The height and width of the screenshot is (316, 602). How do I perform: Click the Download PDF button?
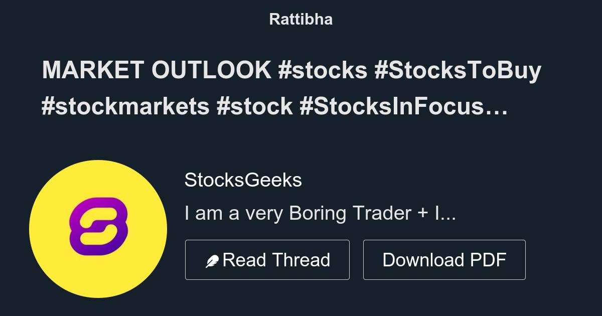pyautogui.click(x=444, y=259)
